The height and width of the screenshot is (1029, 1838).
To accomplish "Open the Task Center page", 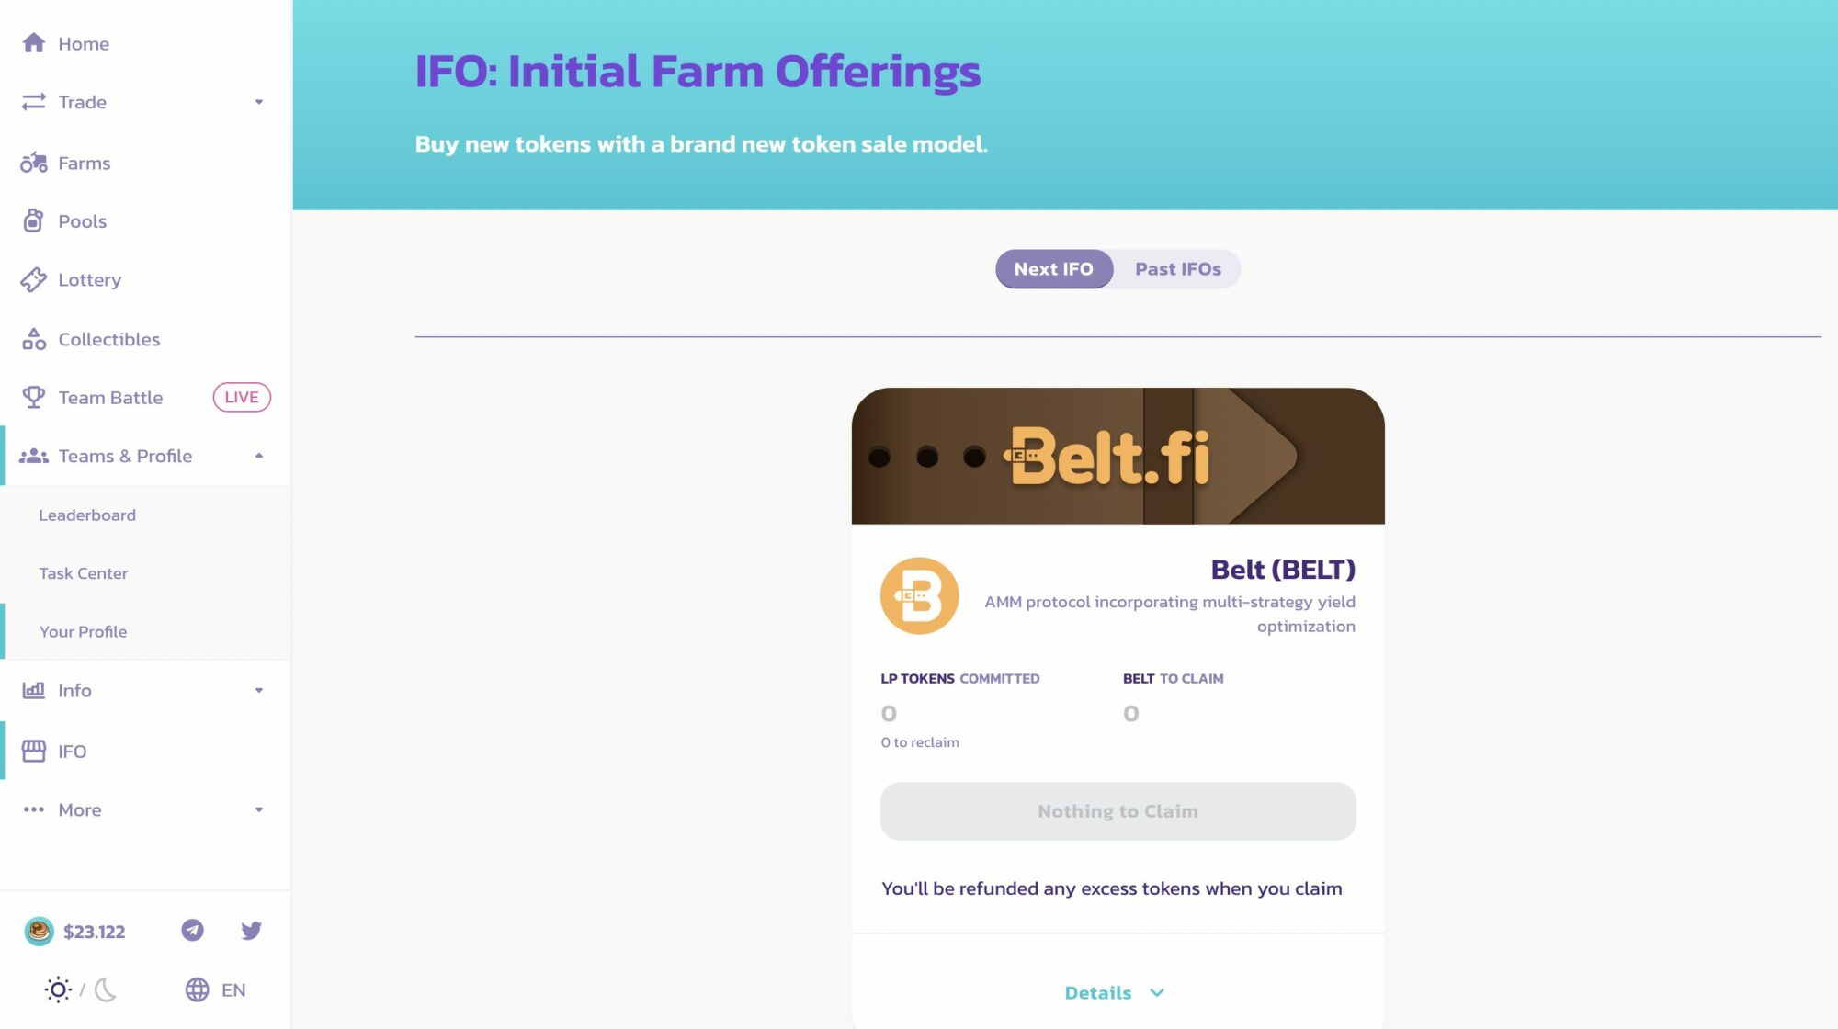I will [x=84, y=573].
